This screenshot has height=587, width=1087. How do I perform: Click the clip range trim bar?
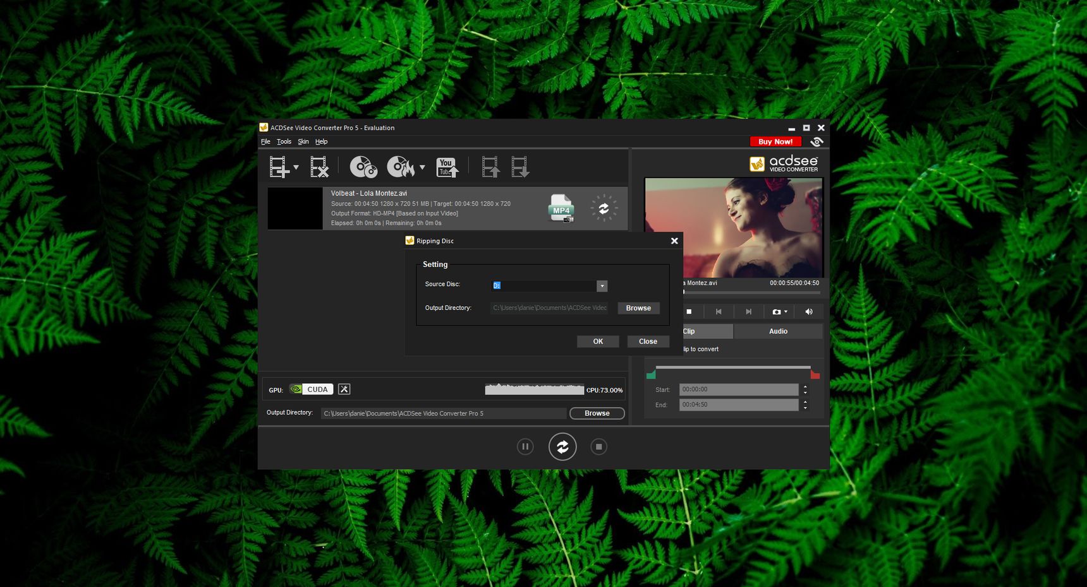(x=733, y=367)
